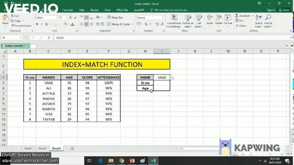Open the Office Tab ribbon tab
294x165 pixels.
122,10
